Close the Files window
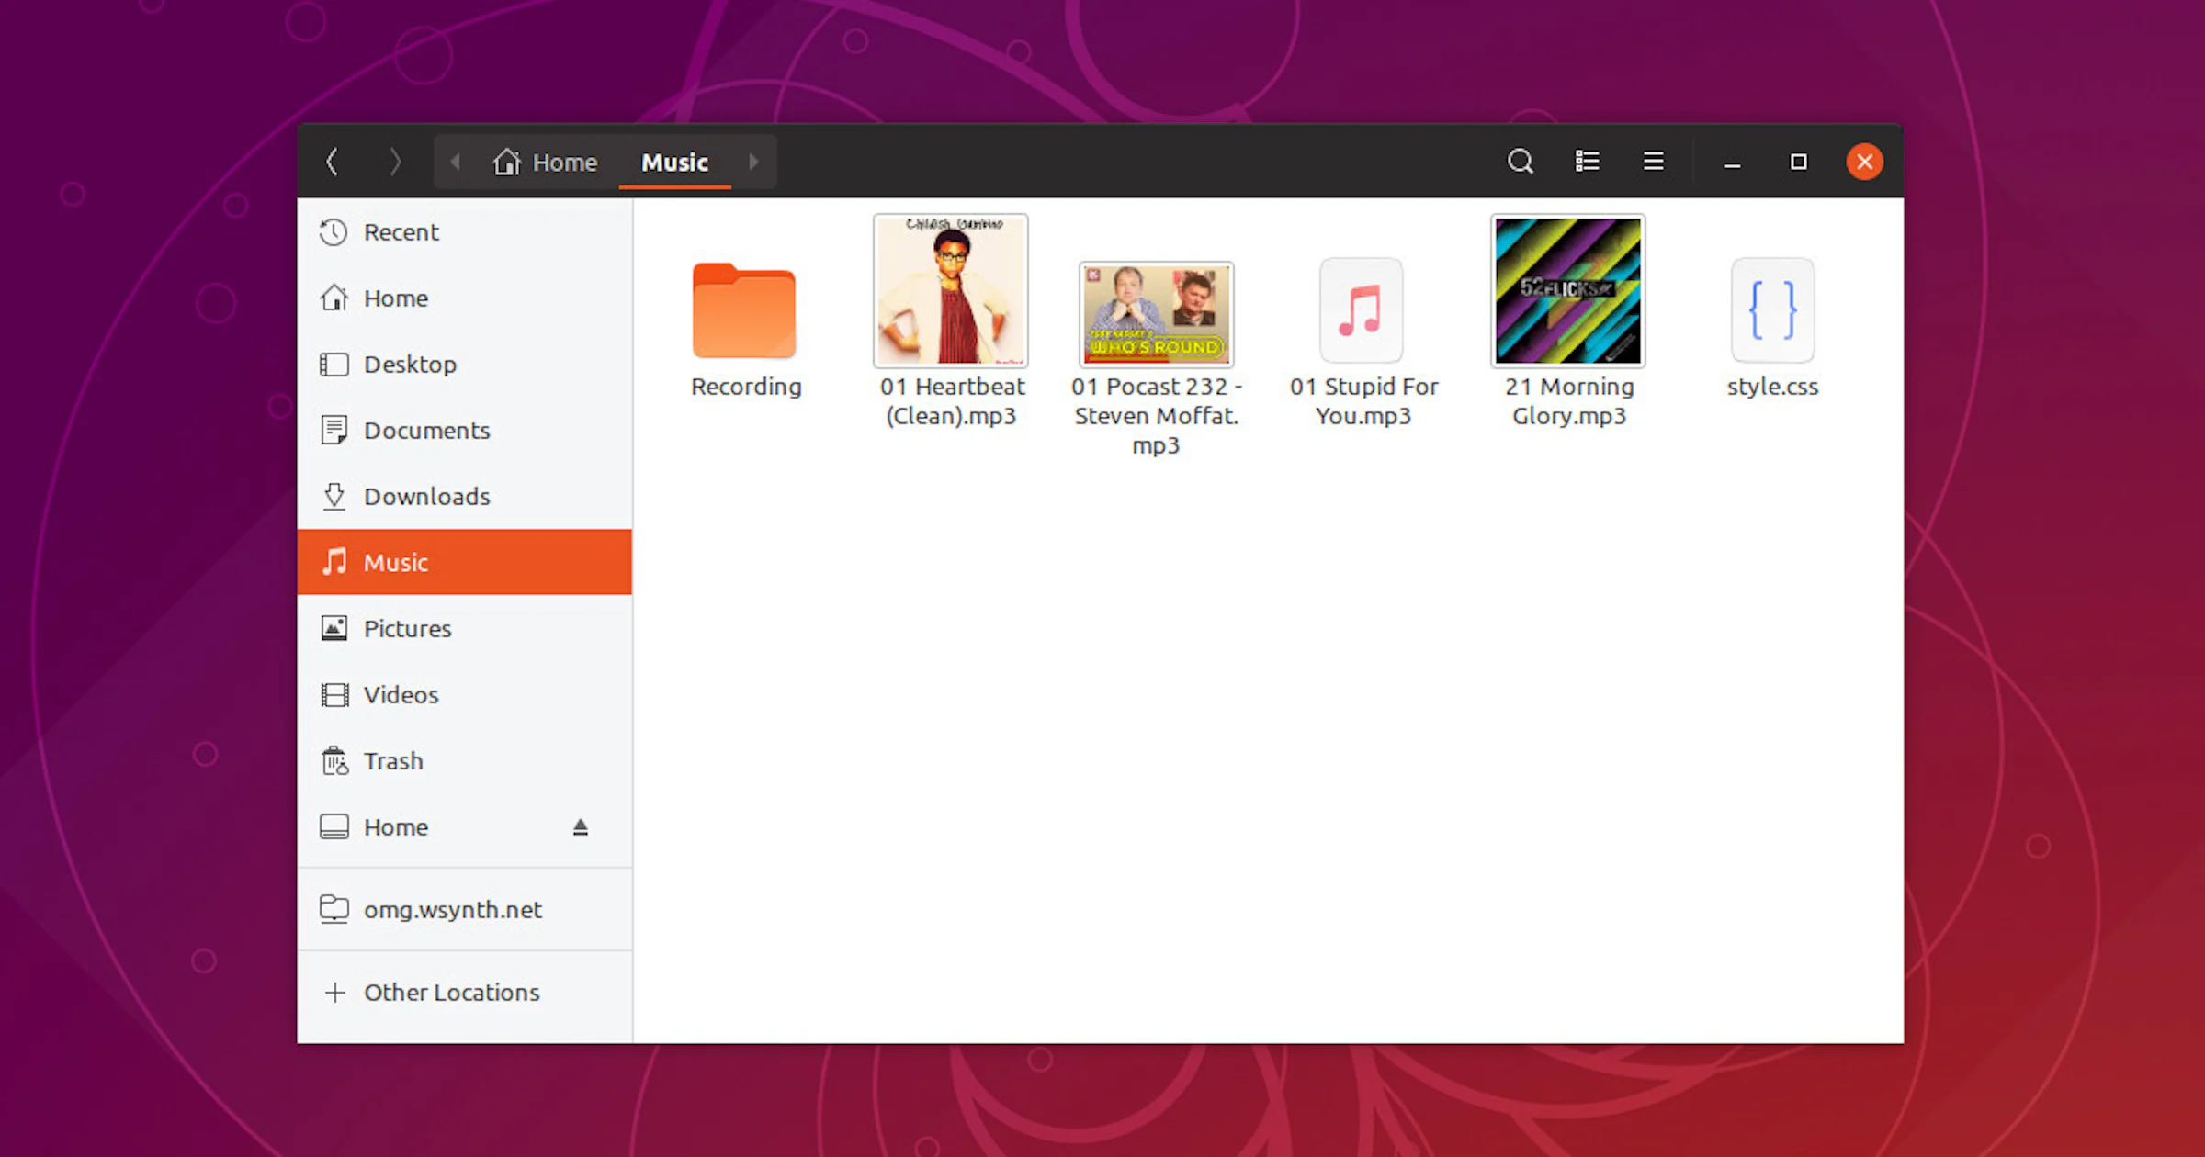 pyautogui.click(x=1865, y=162)
